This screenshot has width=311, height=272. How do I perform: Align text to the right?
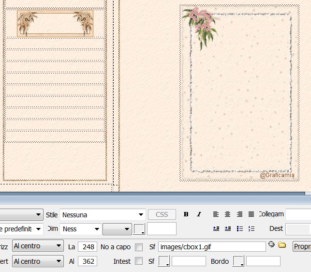click(239, 214)
